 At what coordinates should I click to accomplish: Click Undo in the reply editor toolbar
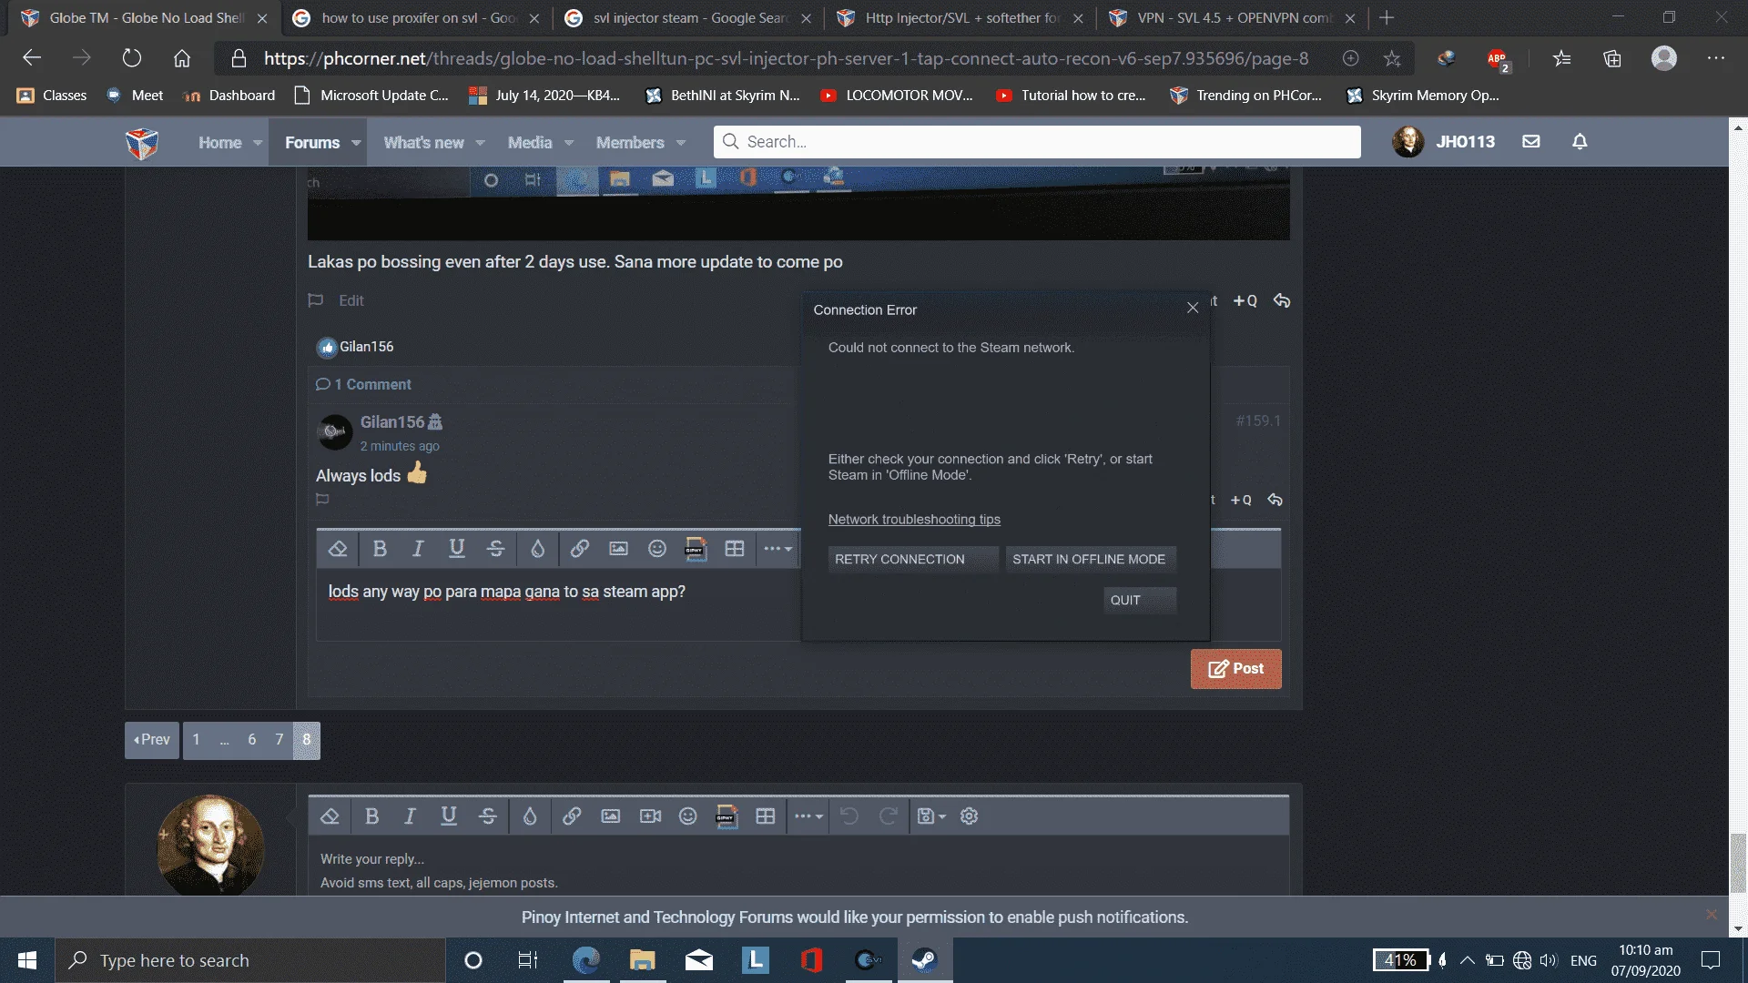(849, 816)
